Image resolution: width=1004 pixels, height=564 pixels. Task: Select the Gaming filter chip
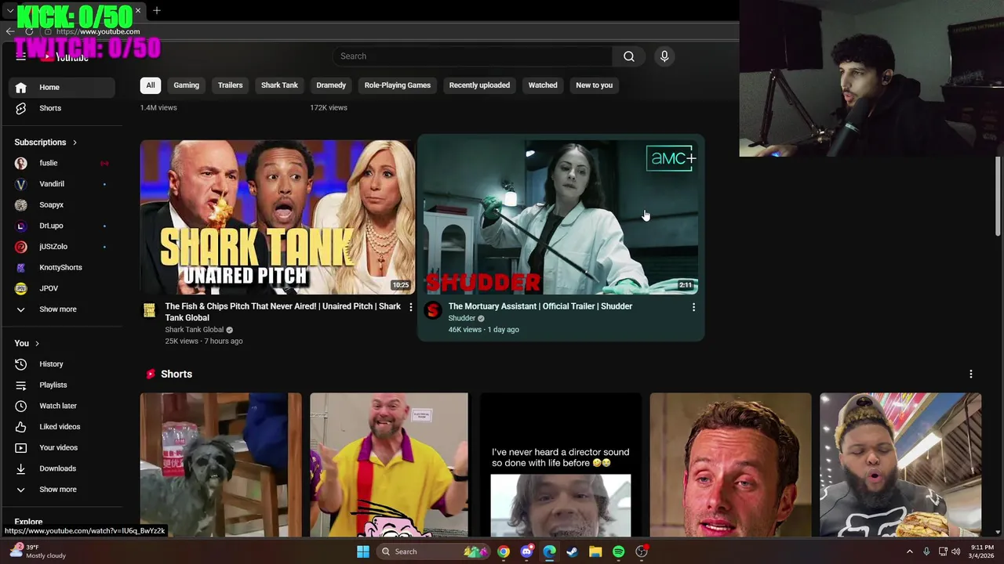(x=186, y=85)
